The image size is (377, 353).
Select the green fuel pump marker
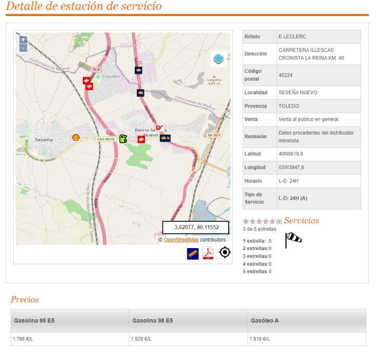(x=123, y=138)
